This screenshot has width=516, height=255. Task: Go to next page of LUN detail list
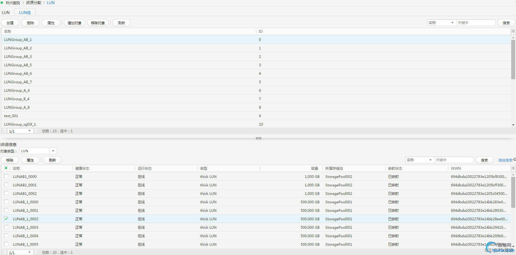36,252
